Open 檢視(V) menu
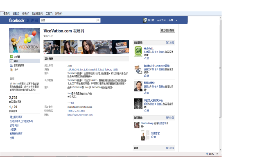Image resolution: width=262 pixels, height=164 pixels. [x=25, y=14]
